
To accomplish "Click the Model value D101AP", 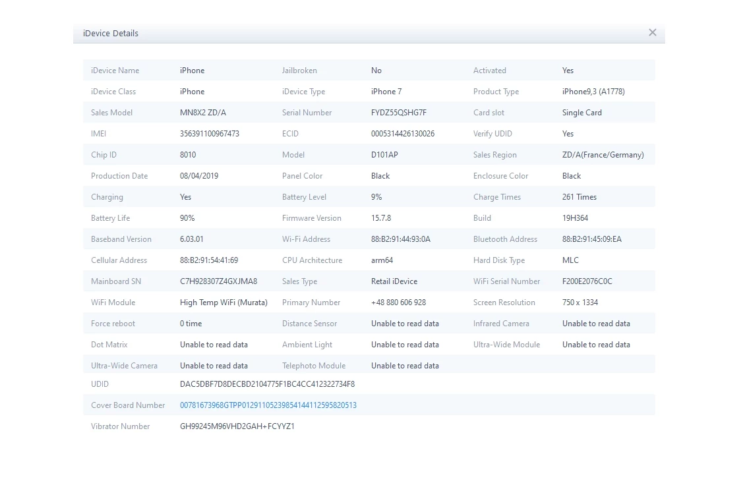I will click(x=384, y=154).
